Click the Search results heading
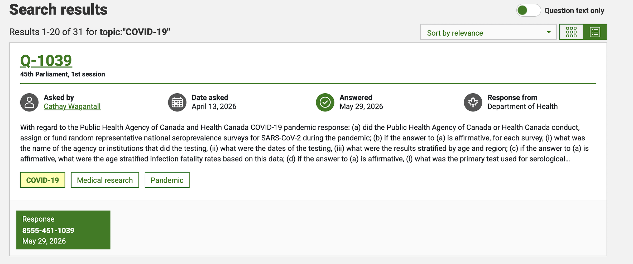Screen dimensions: 633x264 58,10
